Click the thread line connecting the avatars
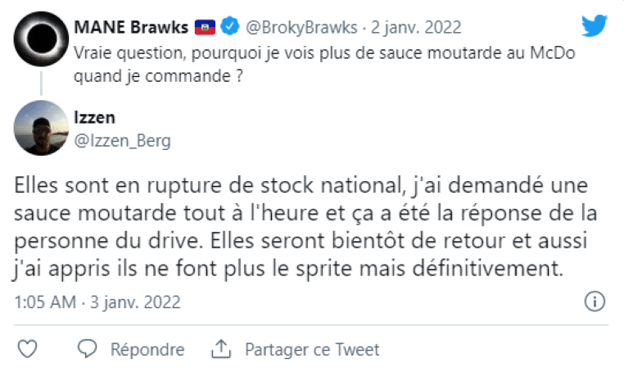This screenshot has width=624, height=372. pos(40,84)
